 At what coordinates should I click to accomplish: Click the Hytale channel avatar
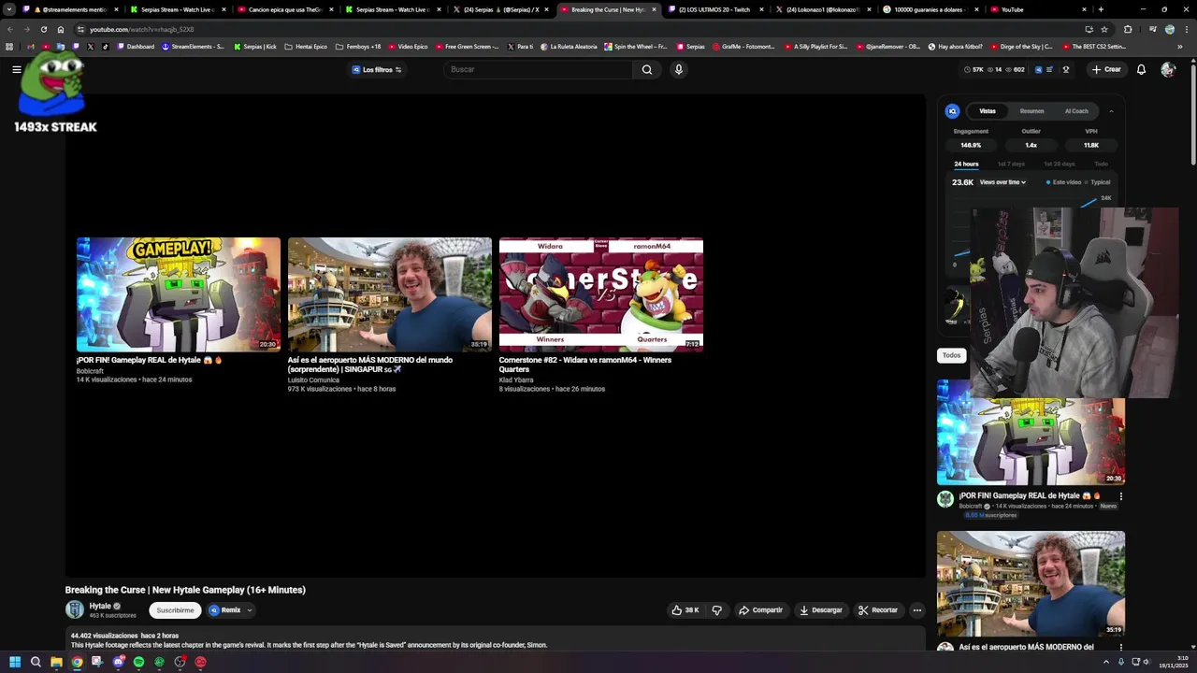75,609
